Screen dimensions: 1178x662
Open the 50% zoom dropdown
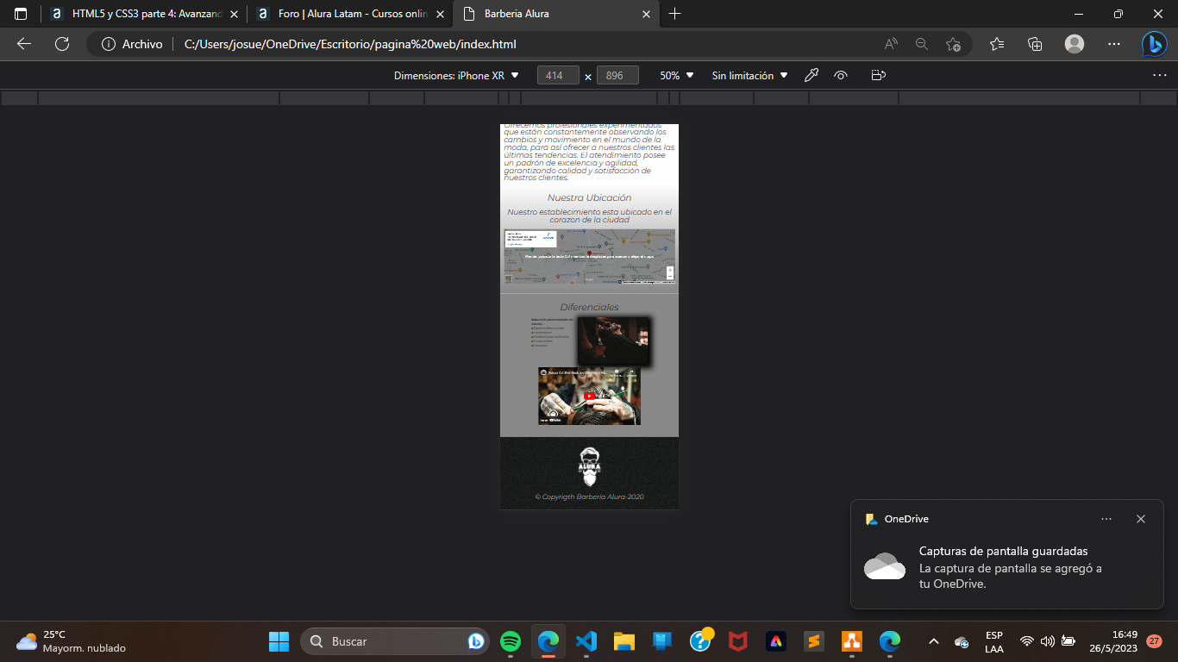click(677, 75)
